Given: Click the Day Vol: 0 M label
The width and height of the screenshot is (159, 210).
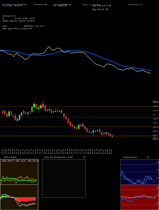Looking at the screenshot, I should [x=100, y=10].
